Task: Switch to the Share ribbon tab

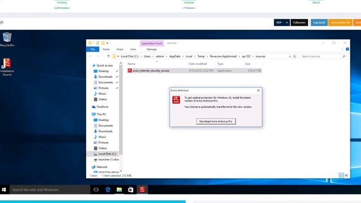Action: click(120, 49)
